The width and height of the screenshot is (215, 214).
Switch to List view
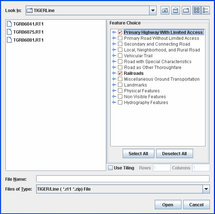point(197,10)
